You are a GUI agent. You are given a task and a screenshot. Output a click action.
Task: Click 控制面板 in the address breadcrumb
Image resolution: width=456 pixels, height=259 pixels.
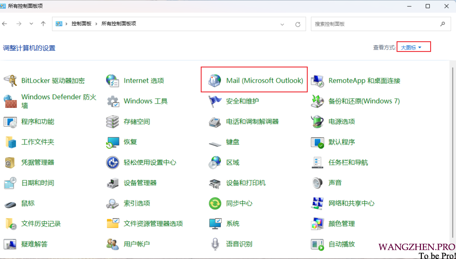81,24
